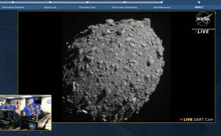Click the triangle marker above IMPACT
The image size is (221, 136).
199,2
